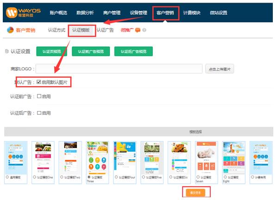277x200 pixels.
Task: Click the 认证设置 section document icon
Action: pyautogui.click(x=7, y=51)
